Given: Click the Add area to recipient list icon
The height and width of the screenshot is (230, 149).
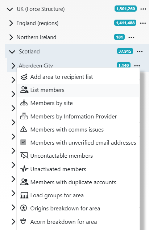Looking at the screenshot, I should click(24, 77).
